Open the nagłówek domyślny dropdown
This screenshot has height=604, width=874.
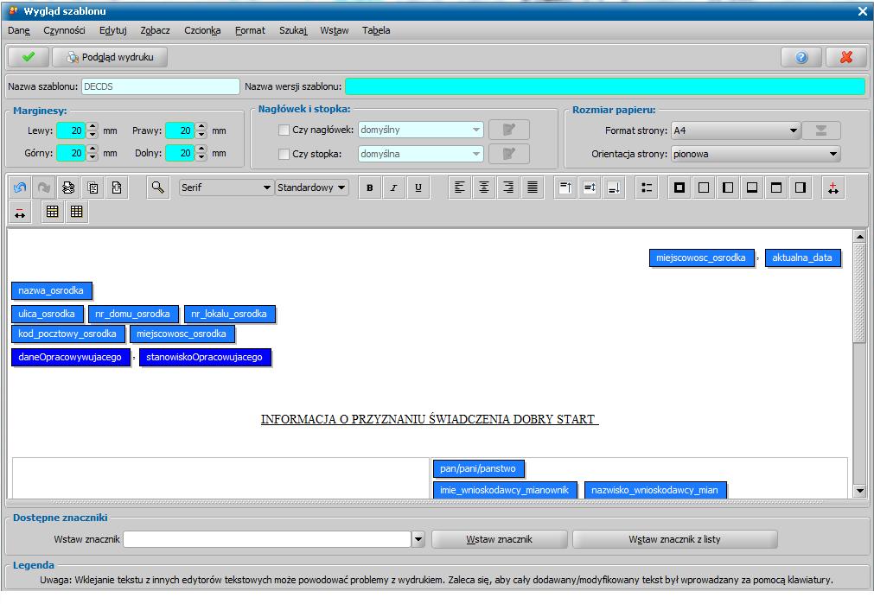click(421, 130)
